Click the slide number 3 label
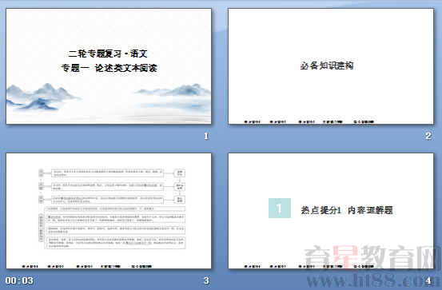 206,280
